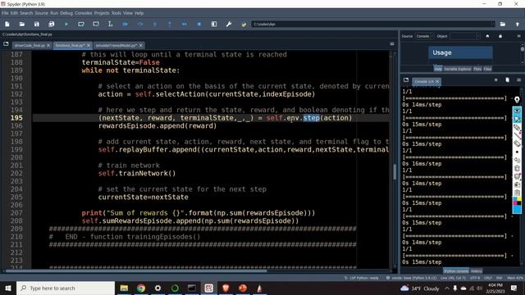Click line number 195 in the gutter
This screenshot has width=525, height=295.
[16, 118]
